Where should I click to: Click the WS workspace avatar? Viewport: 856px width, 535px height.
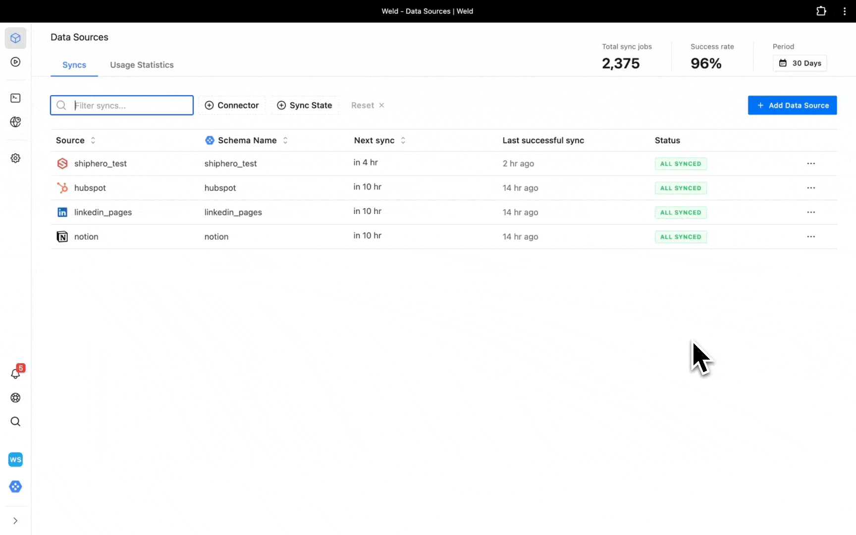coord(15,460)
